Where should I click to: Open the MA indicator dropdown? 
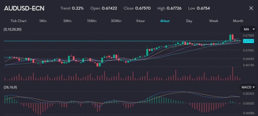248,30
